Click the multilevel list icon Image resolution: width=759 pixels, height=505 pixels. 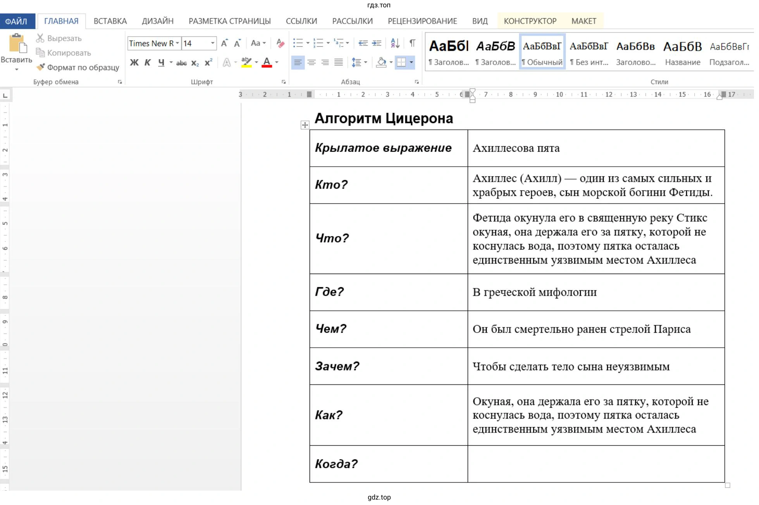pos(338,43)
